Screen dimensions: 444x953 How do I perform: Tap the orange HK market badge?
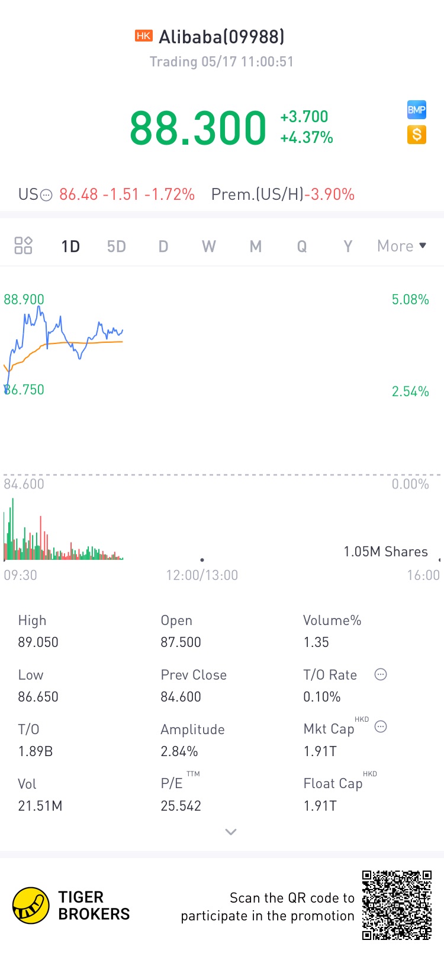[x=144, y=36]
